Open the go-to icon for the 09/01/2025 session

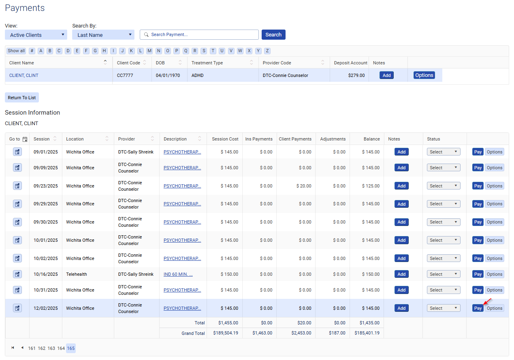[x=17, y=152]
